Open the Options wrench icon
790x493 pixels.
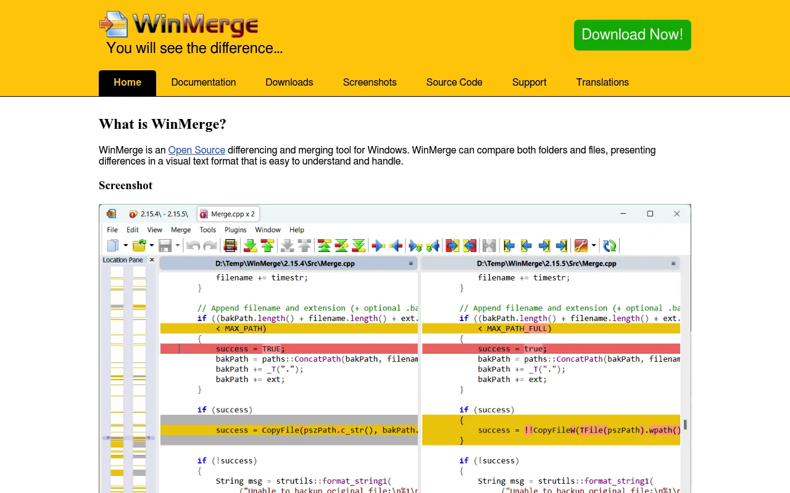click(581, 245)
